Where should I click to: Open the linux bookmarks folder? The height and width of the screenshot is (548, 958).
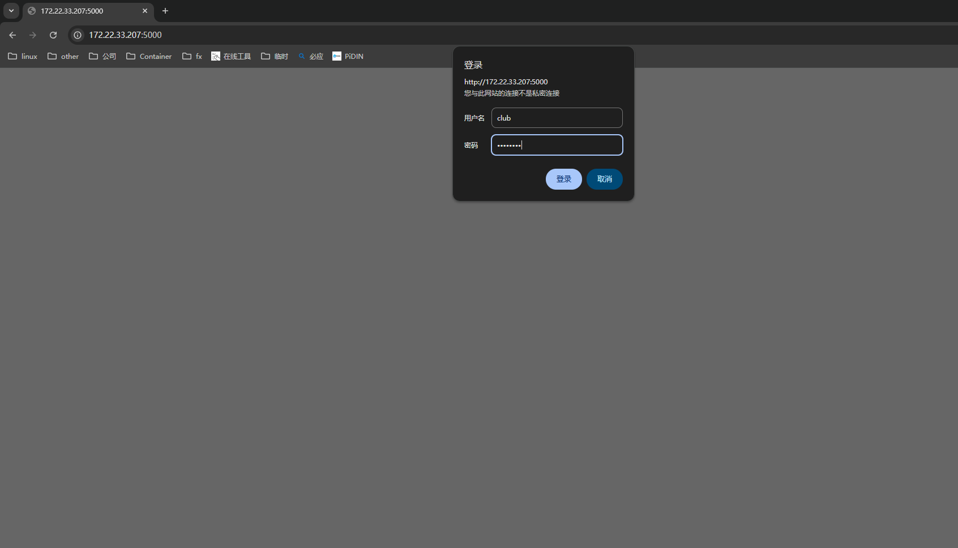(x=23, y=56)
